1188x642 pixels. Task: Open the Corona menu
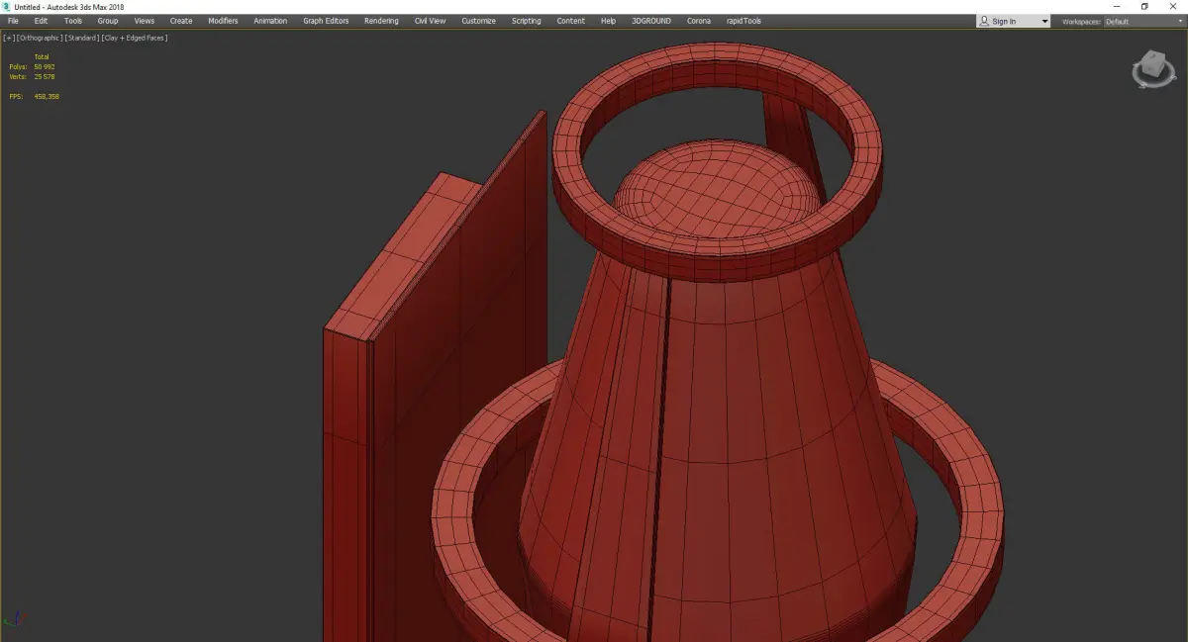click(698, 21)
